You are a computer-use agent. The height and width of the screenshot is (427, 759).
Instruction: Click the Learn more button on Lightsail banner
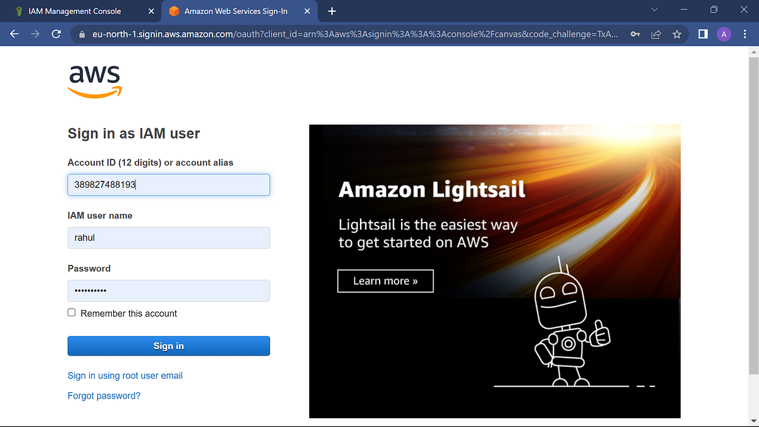point(385,281)
